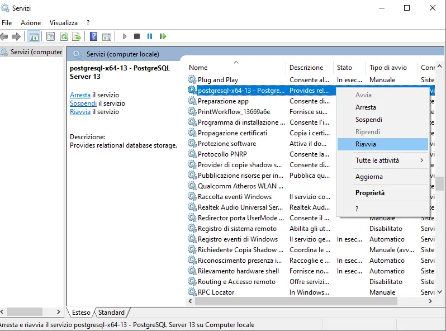Screen dimensions: 446x331
Task: Click list horizontal scrollbar right arrow
Action: (x=430, y=301)
